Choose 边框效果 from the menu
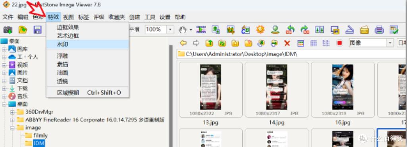The width and height of the screenshot is (407, 147). click(87, 27)
